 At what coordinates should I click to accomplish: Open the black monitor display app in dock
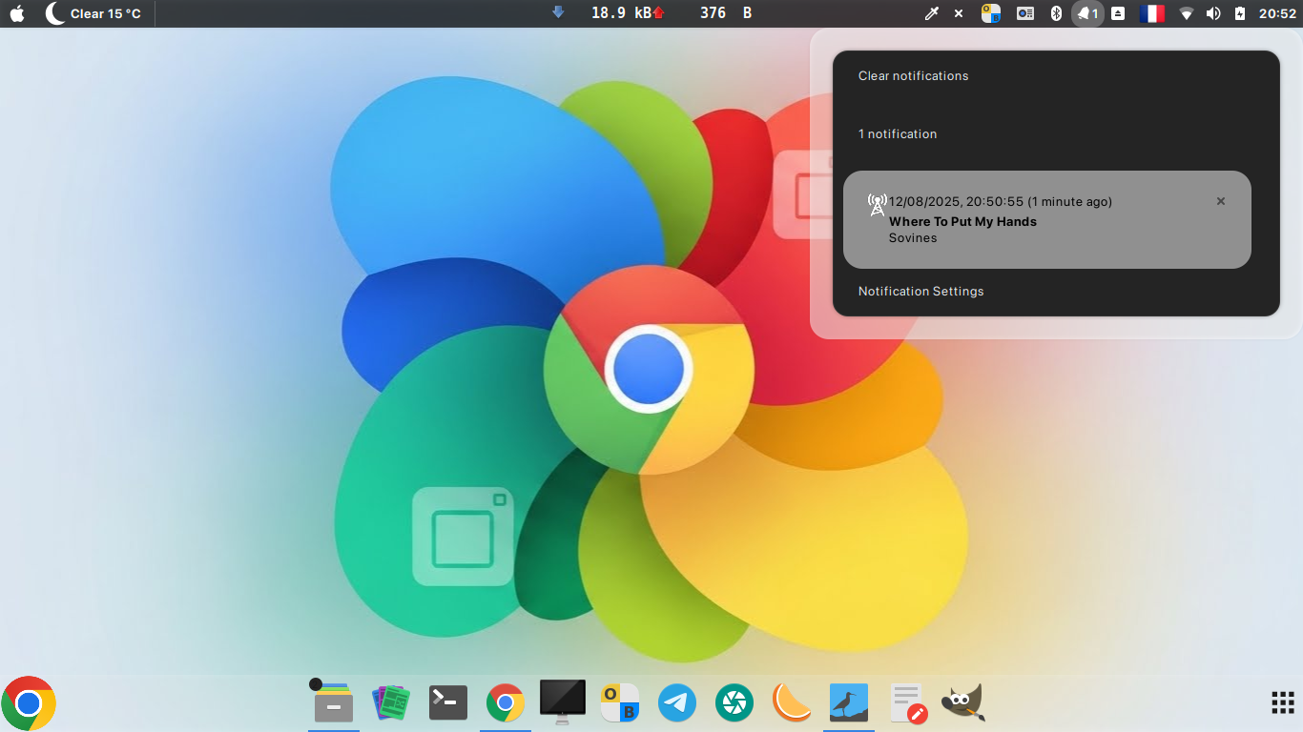(563, 702)
